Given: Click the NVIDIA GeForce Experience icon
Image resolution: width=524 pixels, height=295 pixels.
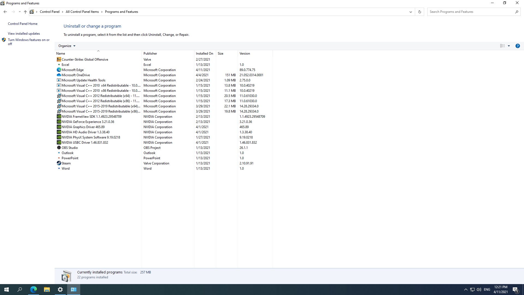Looking at the screenshot, I should point(59,122).
